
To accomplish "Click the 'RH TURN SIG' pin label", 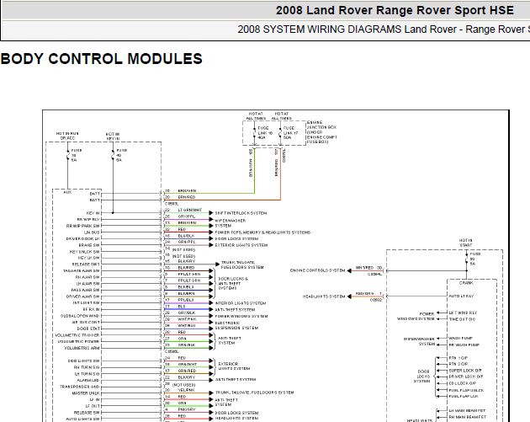I will point(87,367).
